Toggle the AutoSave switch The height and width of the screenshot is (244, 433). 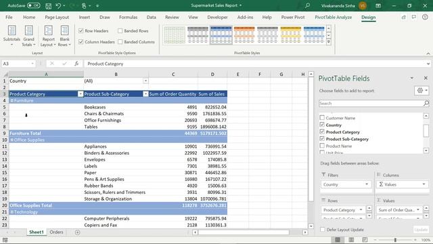pyautogui.click(x=34, y=5)
